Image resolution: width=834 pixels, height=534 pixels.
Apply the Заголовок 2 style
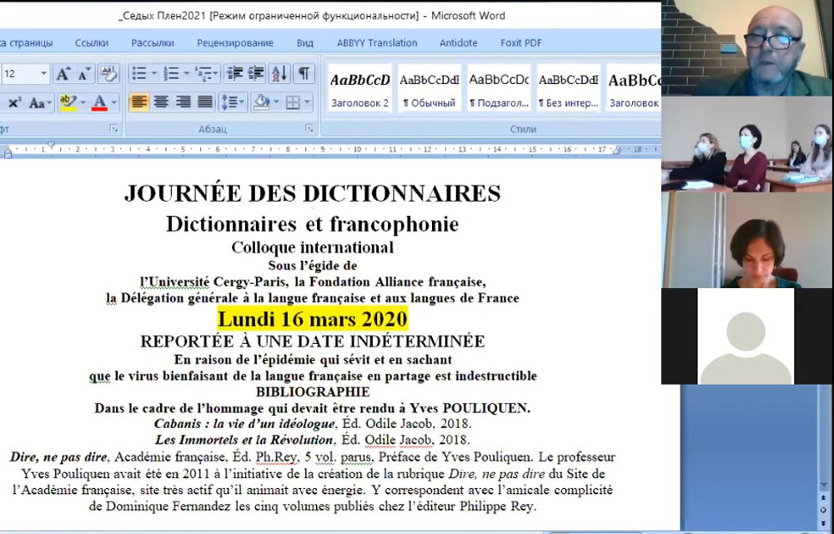pyautogui.click(x=359, y=88)
